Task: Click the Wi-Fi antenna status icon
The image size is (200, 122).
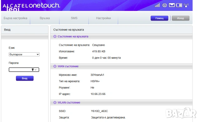Action: point(186,5)
